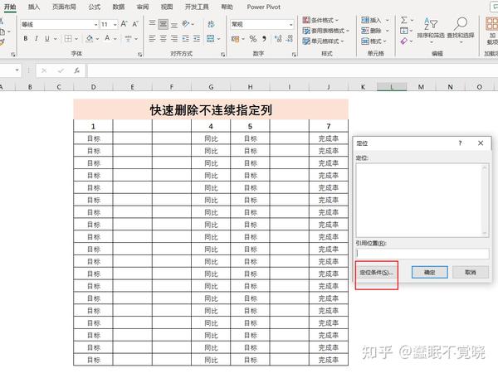
Task: Open the Delete cells (删除) dropdown
Action: point(387,31)
